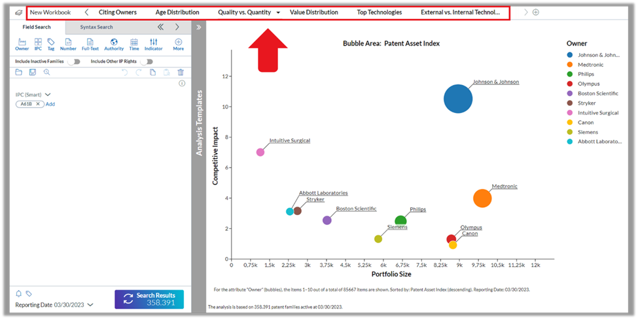
Task: Paste search query icon
Action: click(166, 73)
